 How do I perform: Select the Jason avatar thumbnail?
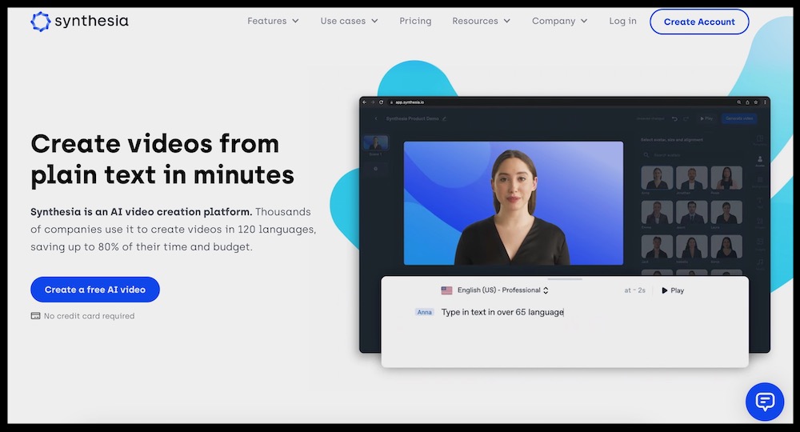(691, 212)
